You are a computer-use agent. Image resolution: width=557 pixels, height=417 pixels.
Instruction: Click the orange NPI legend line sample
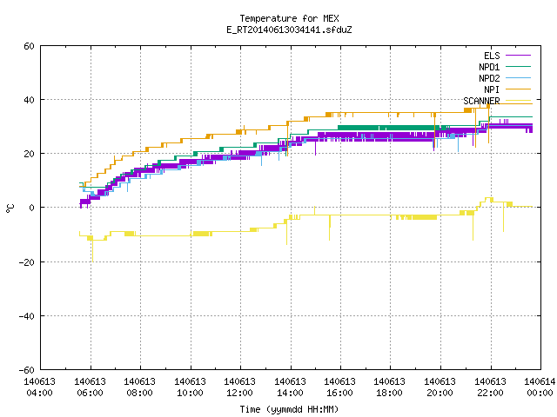(519, 89)
